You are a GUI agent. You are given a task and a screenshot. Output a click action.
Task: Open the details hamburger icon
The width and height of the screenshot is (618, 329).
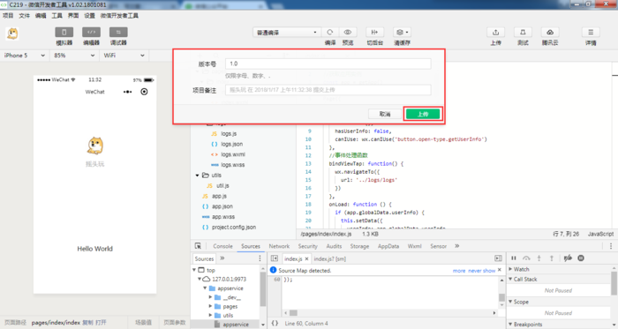tap(591, 33)
